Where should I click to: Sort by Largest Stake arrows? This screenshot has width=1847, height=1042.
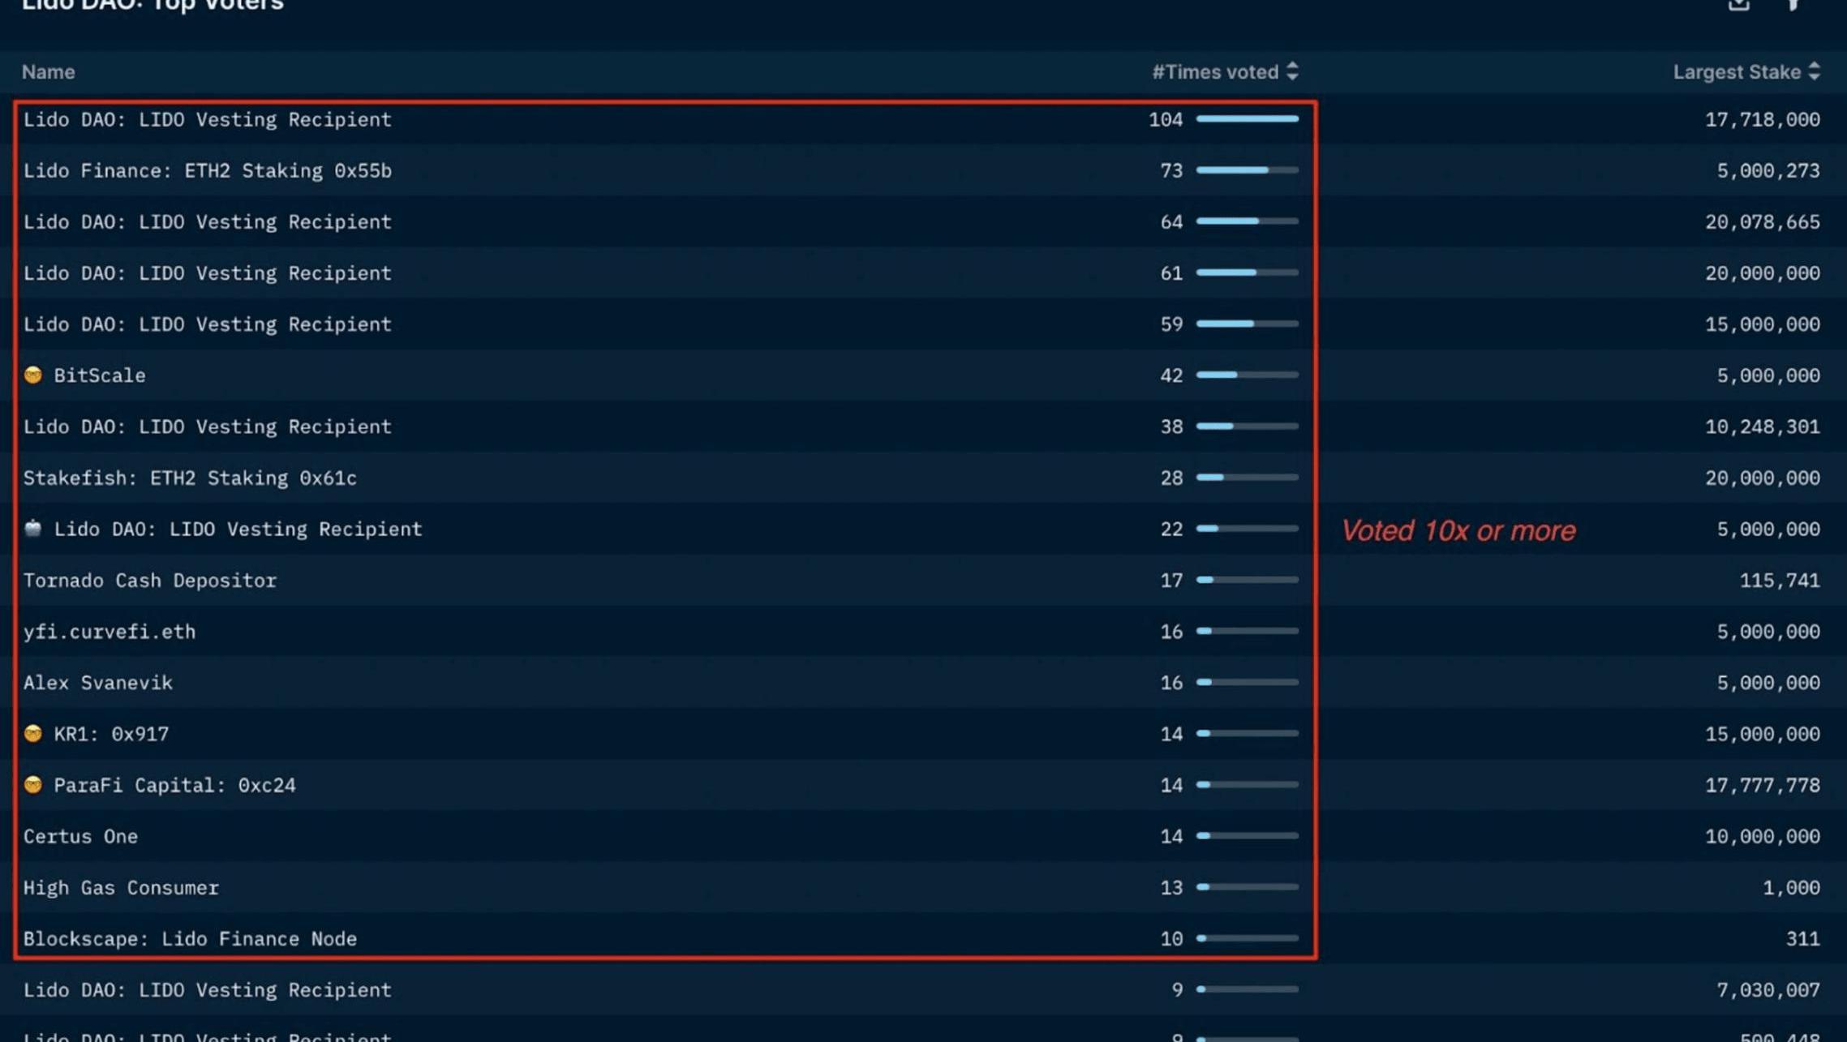1814,71
